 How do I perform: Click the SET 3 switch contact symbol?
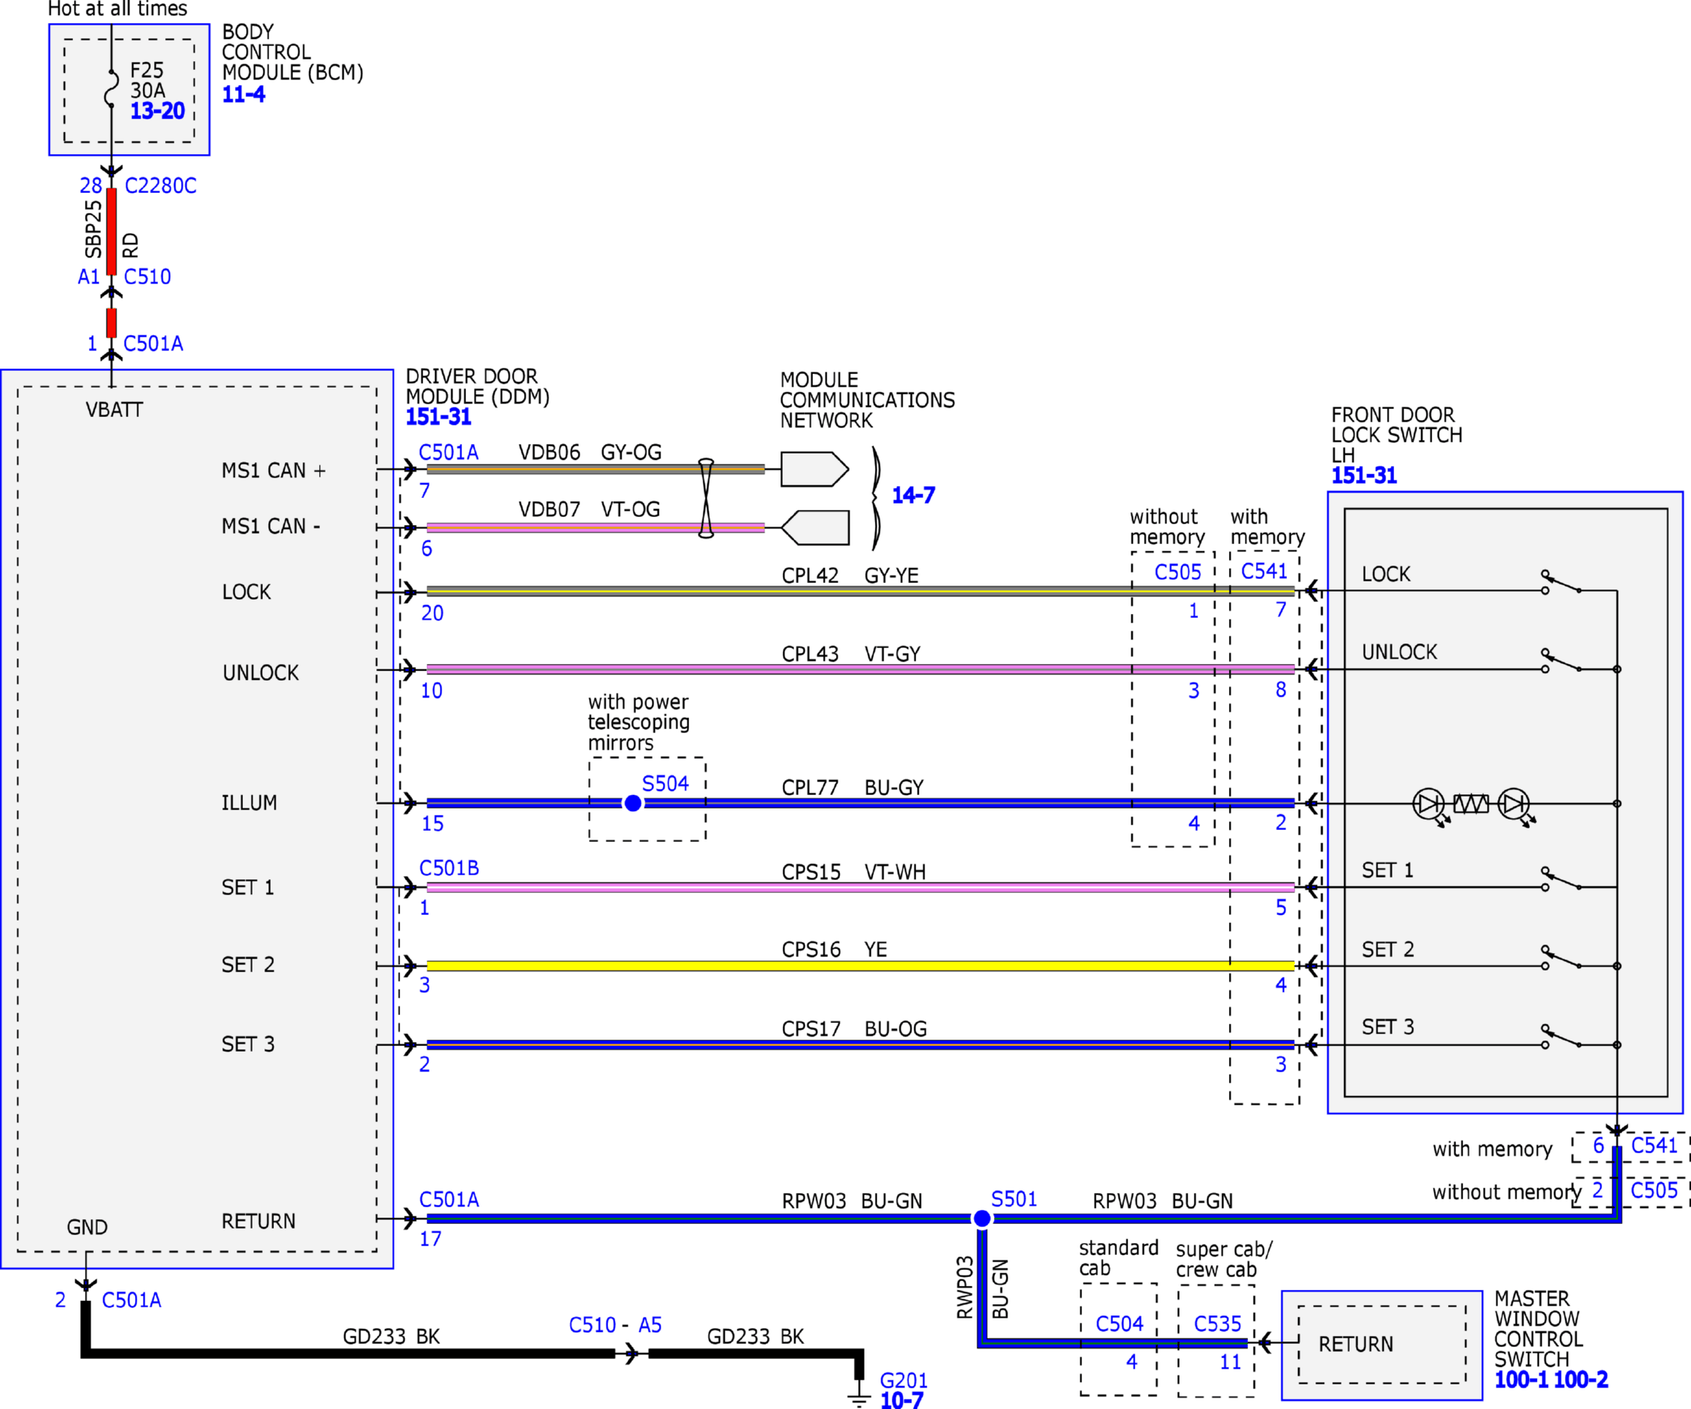[1562, 1036]
